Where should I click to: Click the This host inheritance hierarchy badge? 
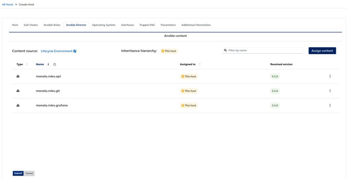pyautogui.click(x=169, y=51)
